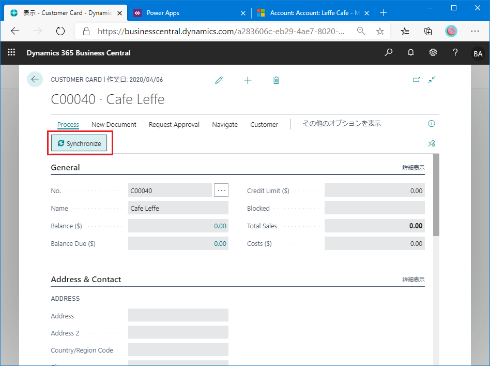490x366 pixels.
Task: Click the Address input field
Action: pos(178,315)
